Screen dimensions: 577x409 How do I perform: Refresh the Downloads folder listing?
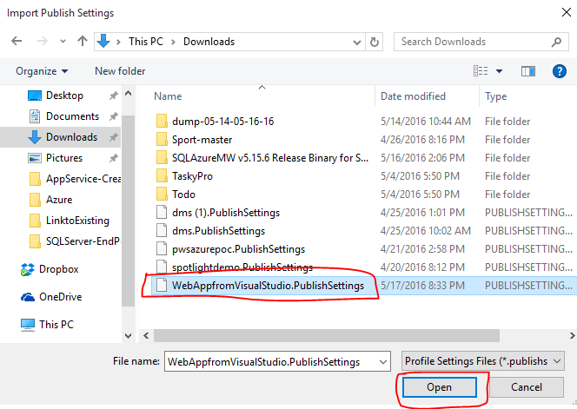375,42
